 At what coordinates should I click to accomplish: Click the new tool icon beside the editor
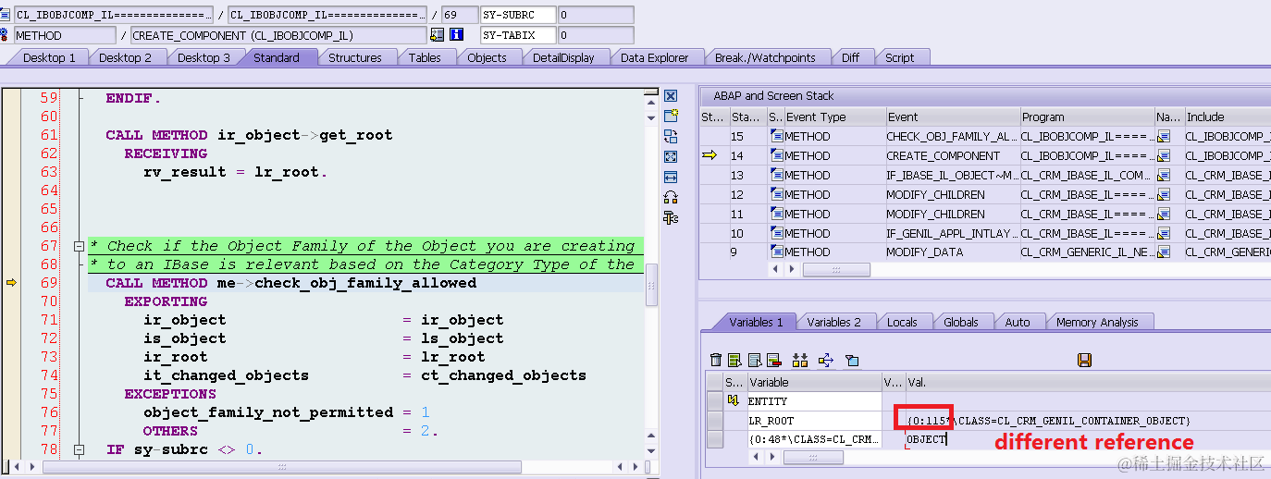[x=671, y=116]
